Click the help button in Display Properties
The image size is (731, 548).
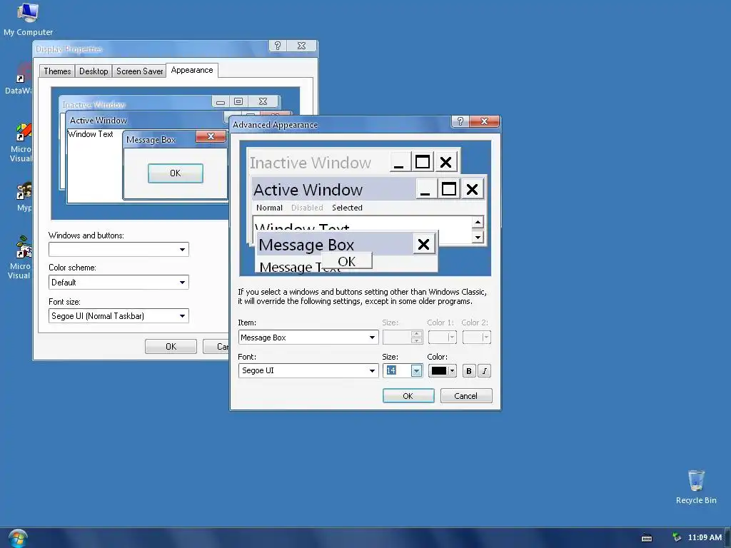pyautogui.click(x=278, y=46)
